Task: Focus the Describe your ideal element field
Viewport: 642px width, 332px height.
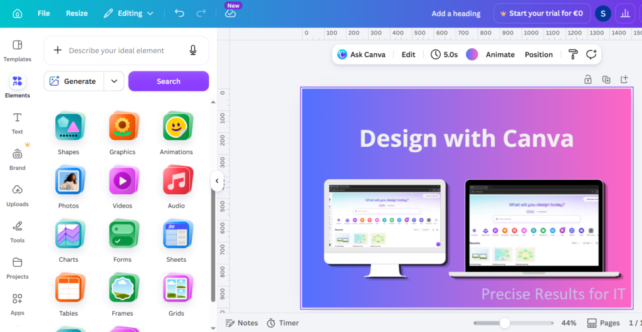Action: (x=126, y=50)
